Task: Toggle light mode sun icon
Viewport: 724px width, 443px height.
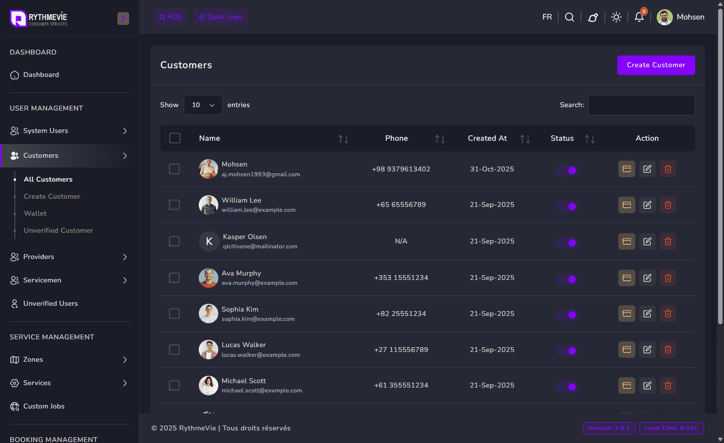Action: [x=616, y=17]
